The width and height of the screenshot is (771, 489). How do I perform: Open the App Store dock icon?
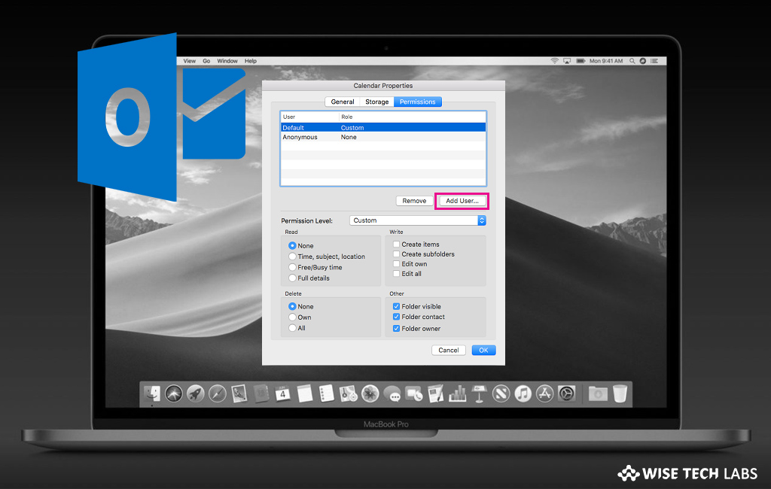pyautogui.click(x=544, y=393)
